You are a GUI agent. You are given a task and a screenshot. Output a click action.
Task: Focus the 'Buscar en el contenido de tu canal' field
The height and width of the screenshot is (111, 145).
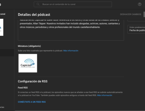click(x=73, y=4)
